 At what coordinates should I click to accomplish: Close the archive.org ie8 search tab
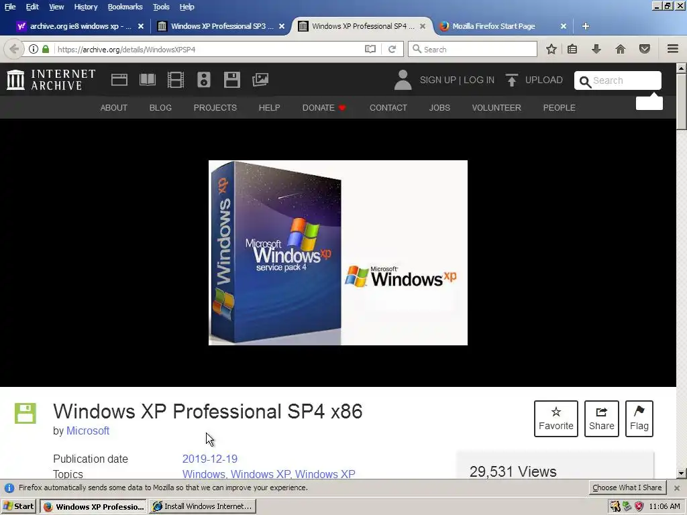(x=141, y=26)
